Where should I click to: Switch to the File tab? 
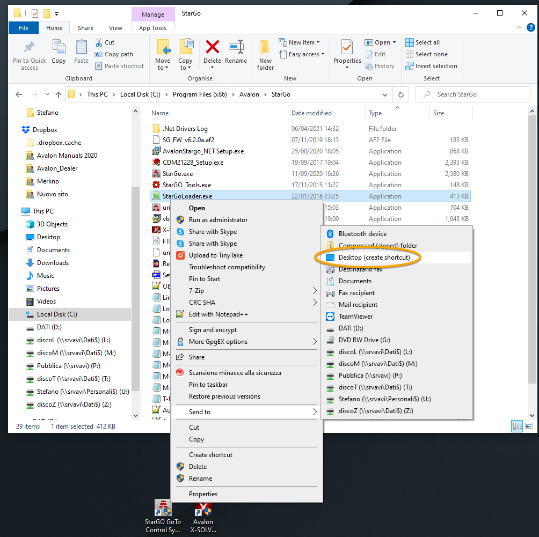point(24,28)
